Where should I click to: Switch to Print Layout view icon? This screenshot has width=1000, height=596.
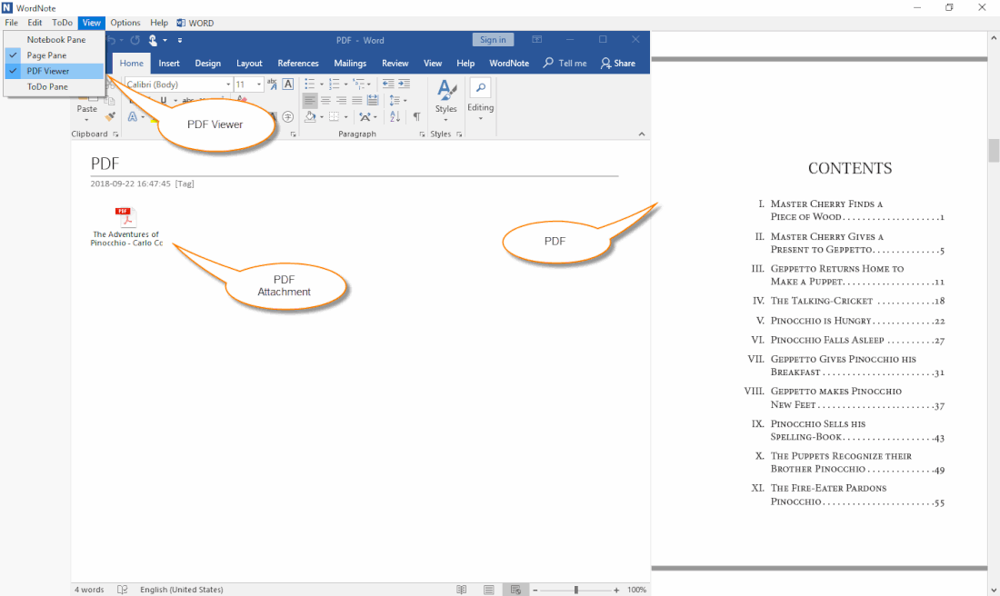[x=488, y=590]
